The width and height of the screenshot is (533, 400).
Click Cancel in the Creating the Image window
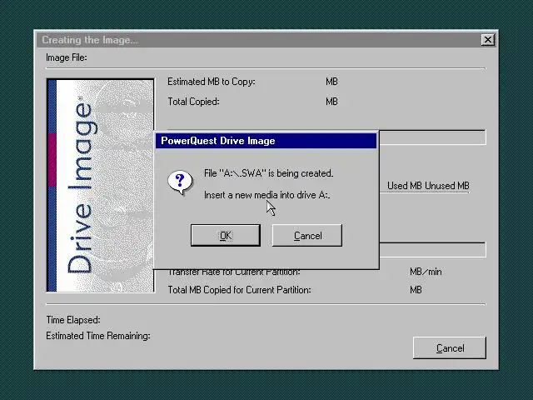(x=450, y=347)
